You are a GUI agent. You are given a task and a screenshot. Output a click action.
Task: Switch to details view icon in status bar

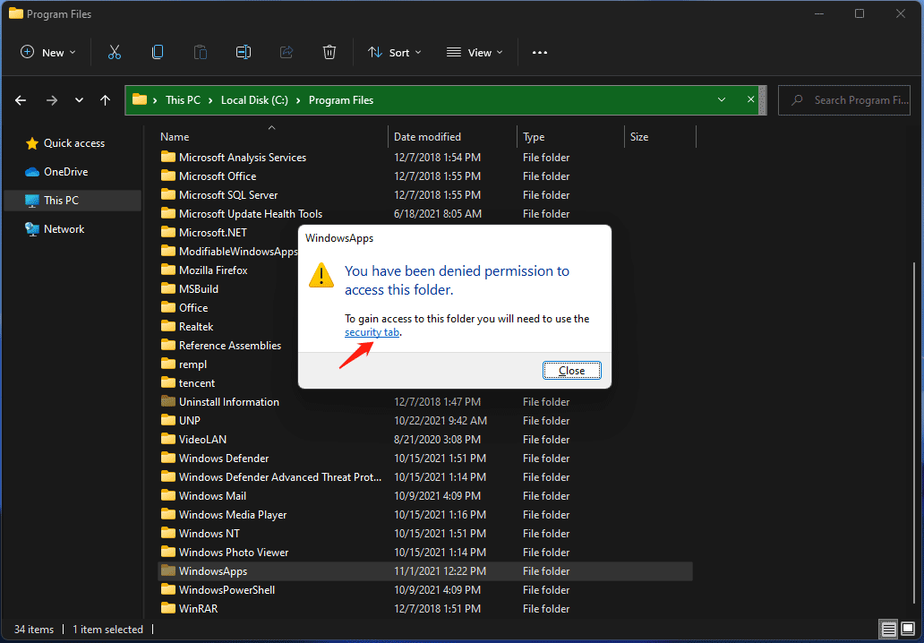pos(889,629)
